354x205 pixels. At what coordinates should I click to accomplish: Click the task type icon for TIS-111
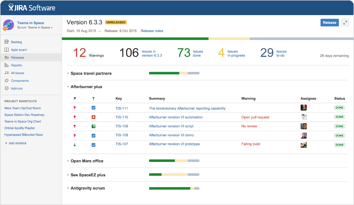(x=94, y=108)
